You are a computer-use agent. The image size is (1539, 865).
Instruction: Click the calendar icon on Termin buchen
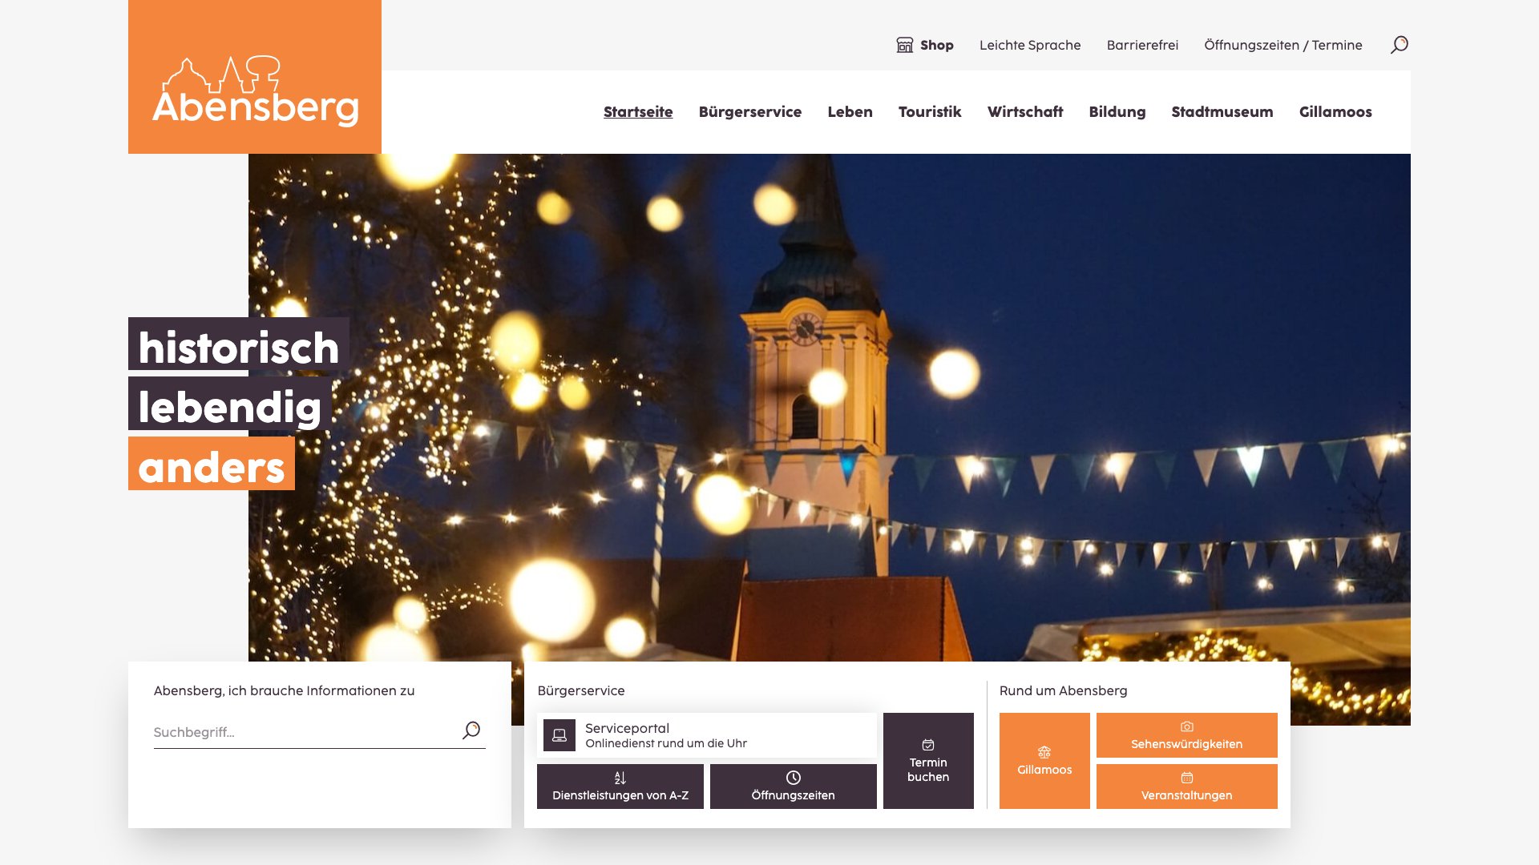[927, 746]
